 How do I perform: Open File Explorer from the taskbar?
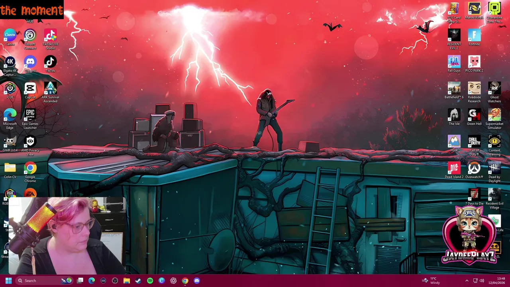point(126,281)
